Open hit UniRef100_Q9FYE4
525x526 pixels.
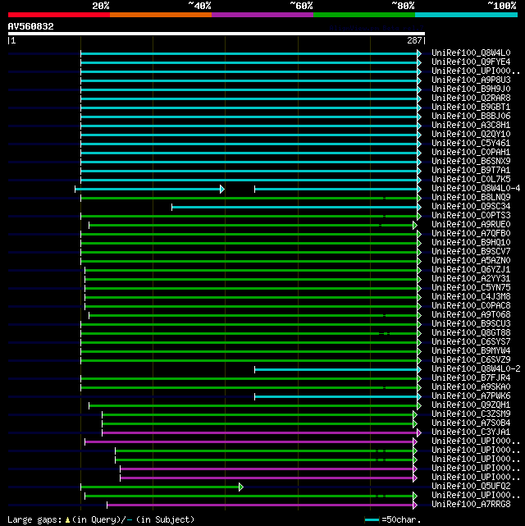click(471, 62)
